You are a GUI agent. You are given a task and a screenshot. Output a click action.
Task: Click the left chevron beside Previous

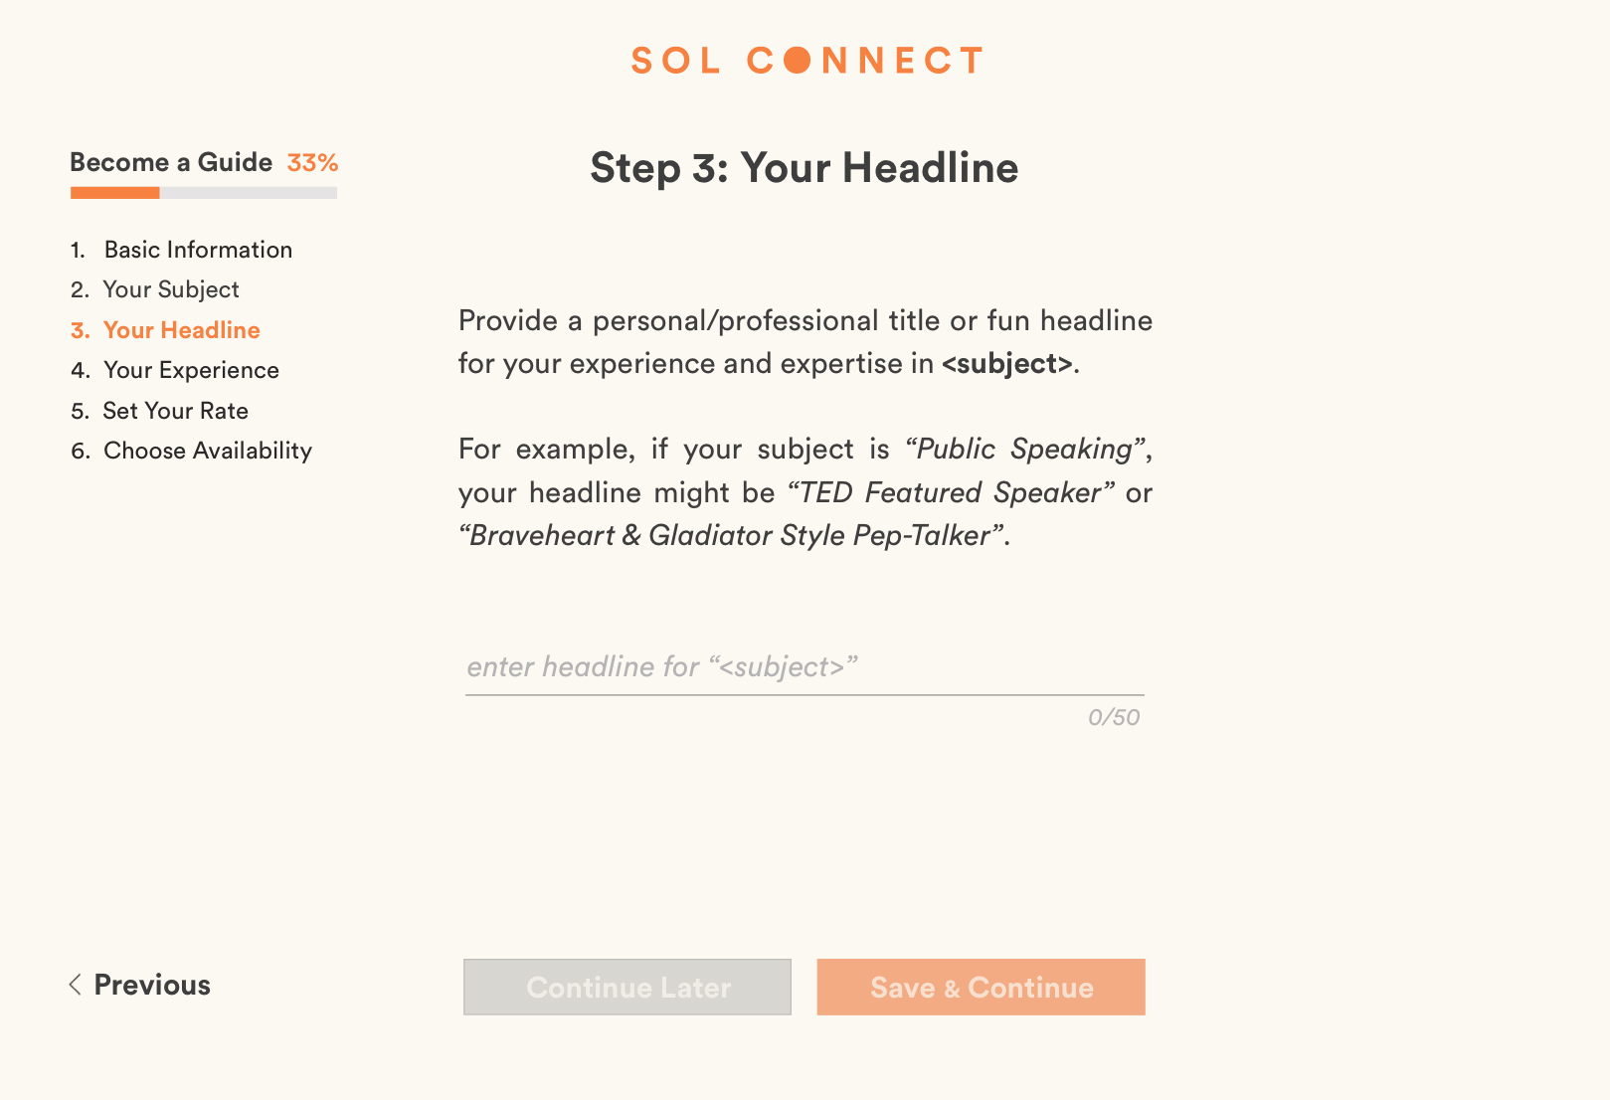75,985
